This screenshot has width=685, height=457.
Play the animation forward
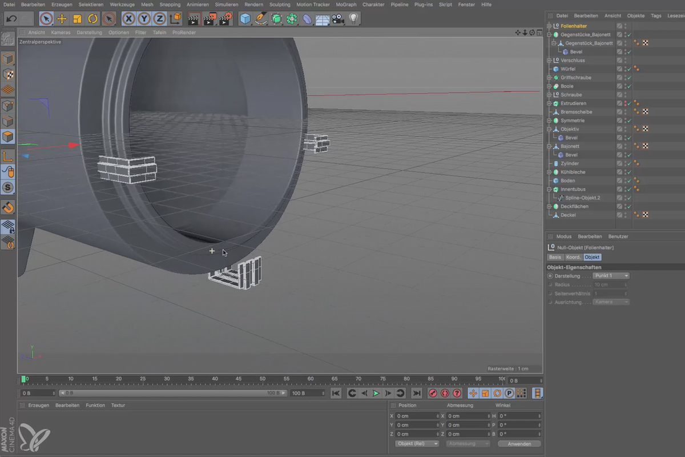coord(376,393)
